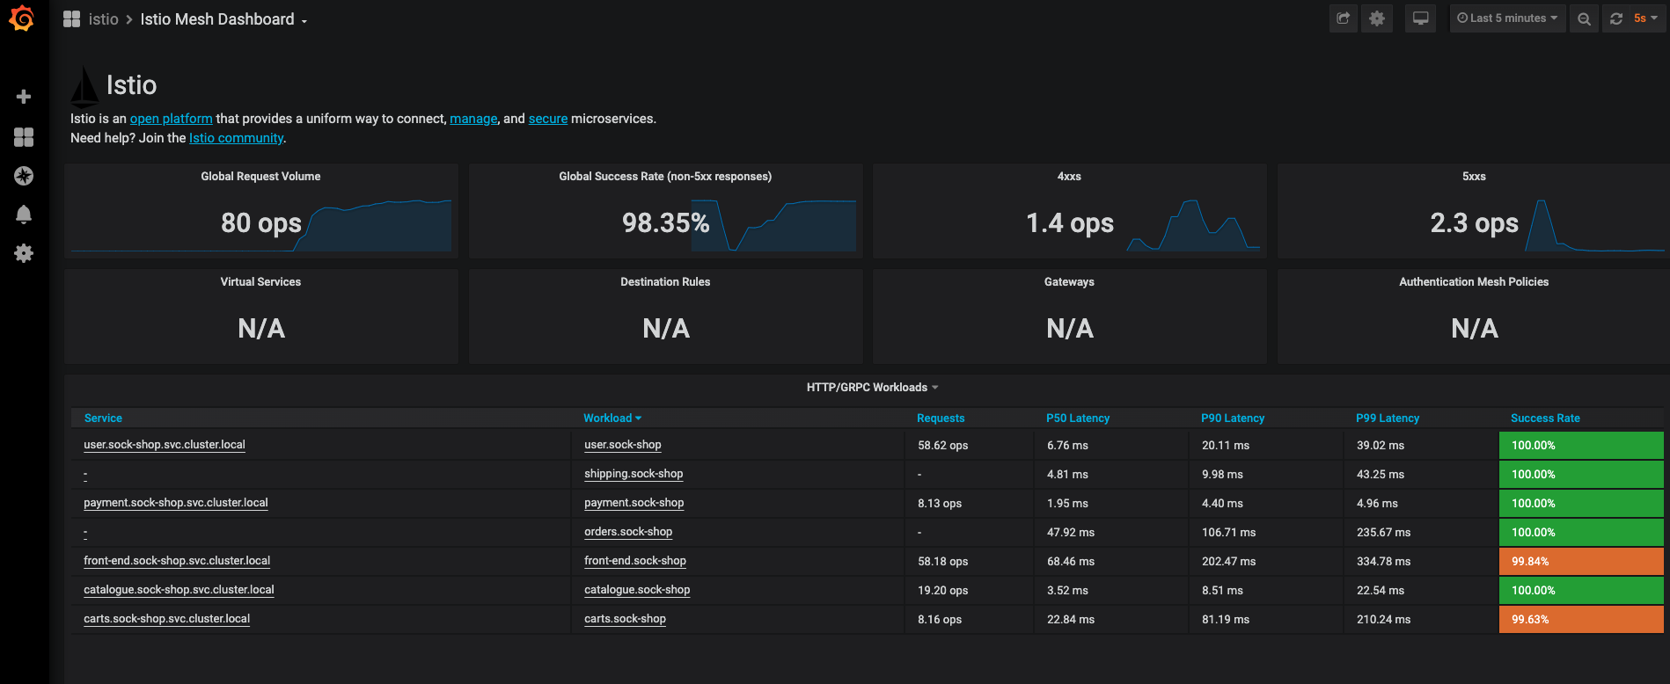Open the Explore compass icon in sidebar
Image resolution: width=1670 pixels, height=684 pixels.
pos(24,176)
